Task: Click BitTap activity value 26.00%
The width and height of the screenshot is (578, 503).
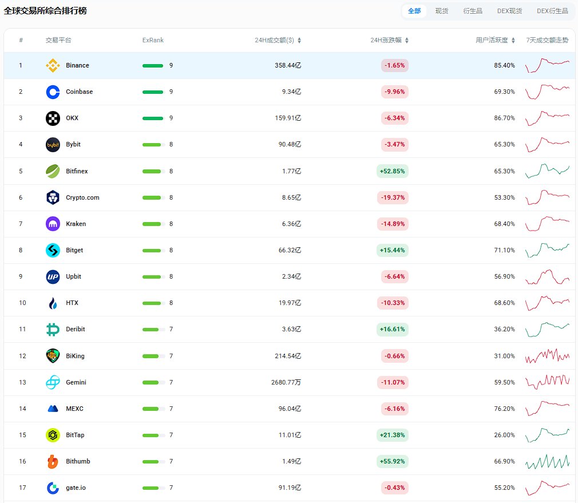Action: [504, 435]
